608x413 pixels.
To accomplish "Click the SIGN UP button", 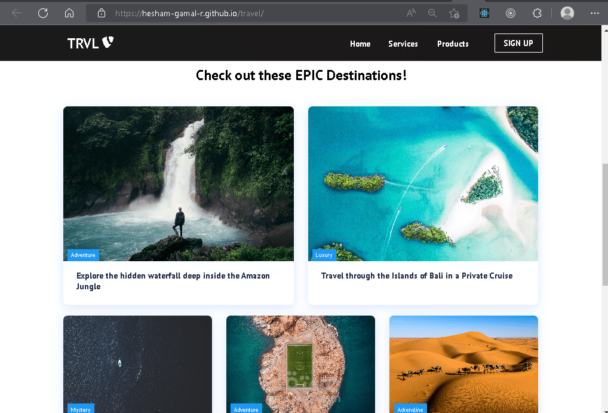I will (518, 43).
